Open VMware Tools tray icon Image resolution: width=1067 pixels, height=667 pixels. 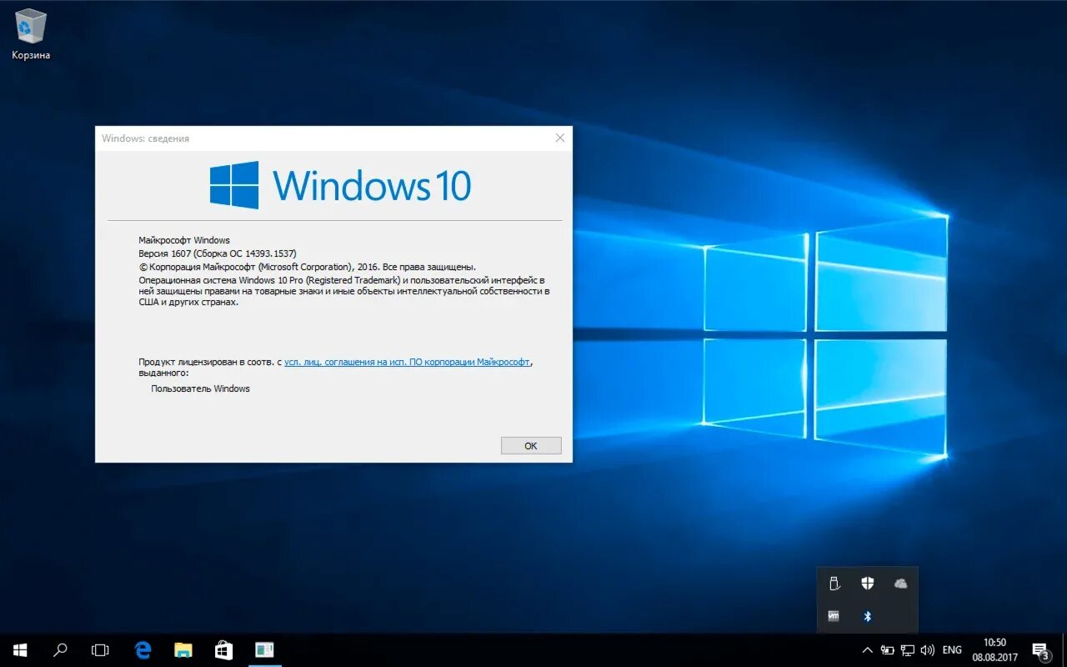click(x=834, y=616)
